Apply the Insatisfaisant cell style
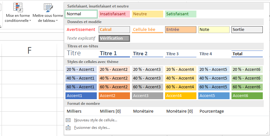 114,14
